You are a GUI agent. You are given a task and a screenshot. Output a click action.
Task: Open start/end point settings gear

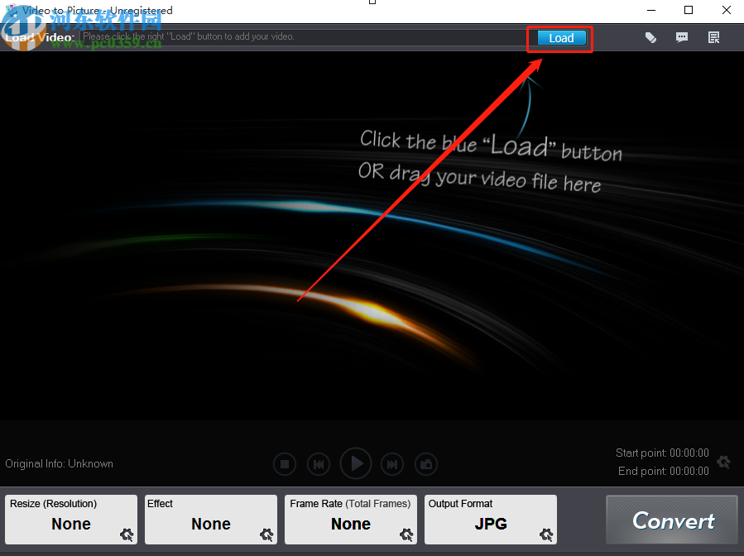(723, 462)
